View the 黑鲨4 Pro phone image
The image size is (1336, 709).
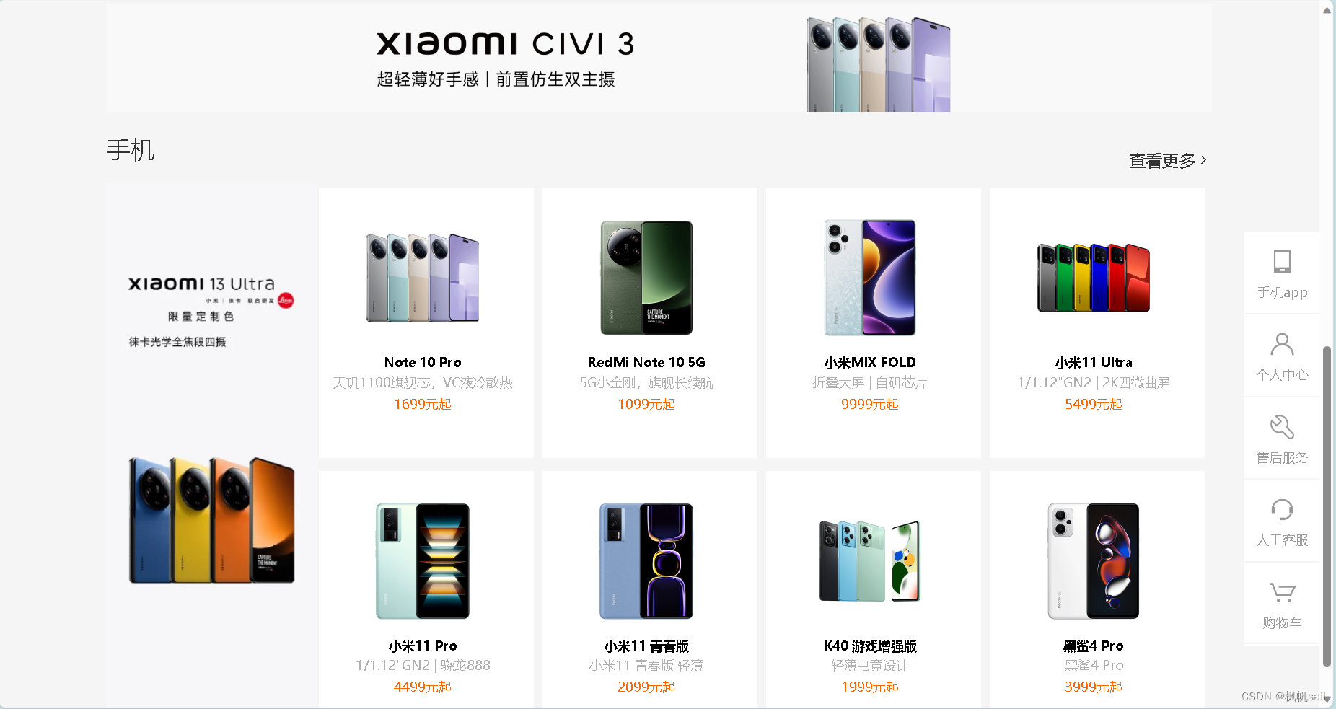click(1094, 560)
